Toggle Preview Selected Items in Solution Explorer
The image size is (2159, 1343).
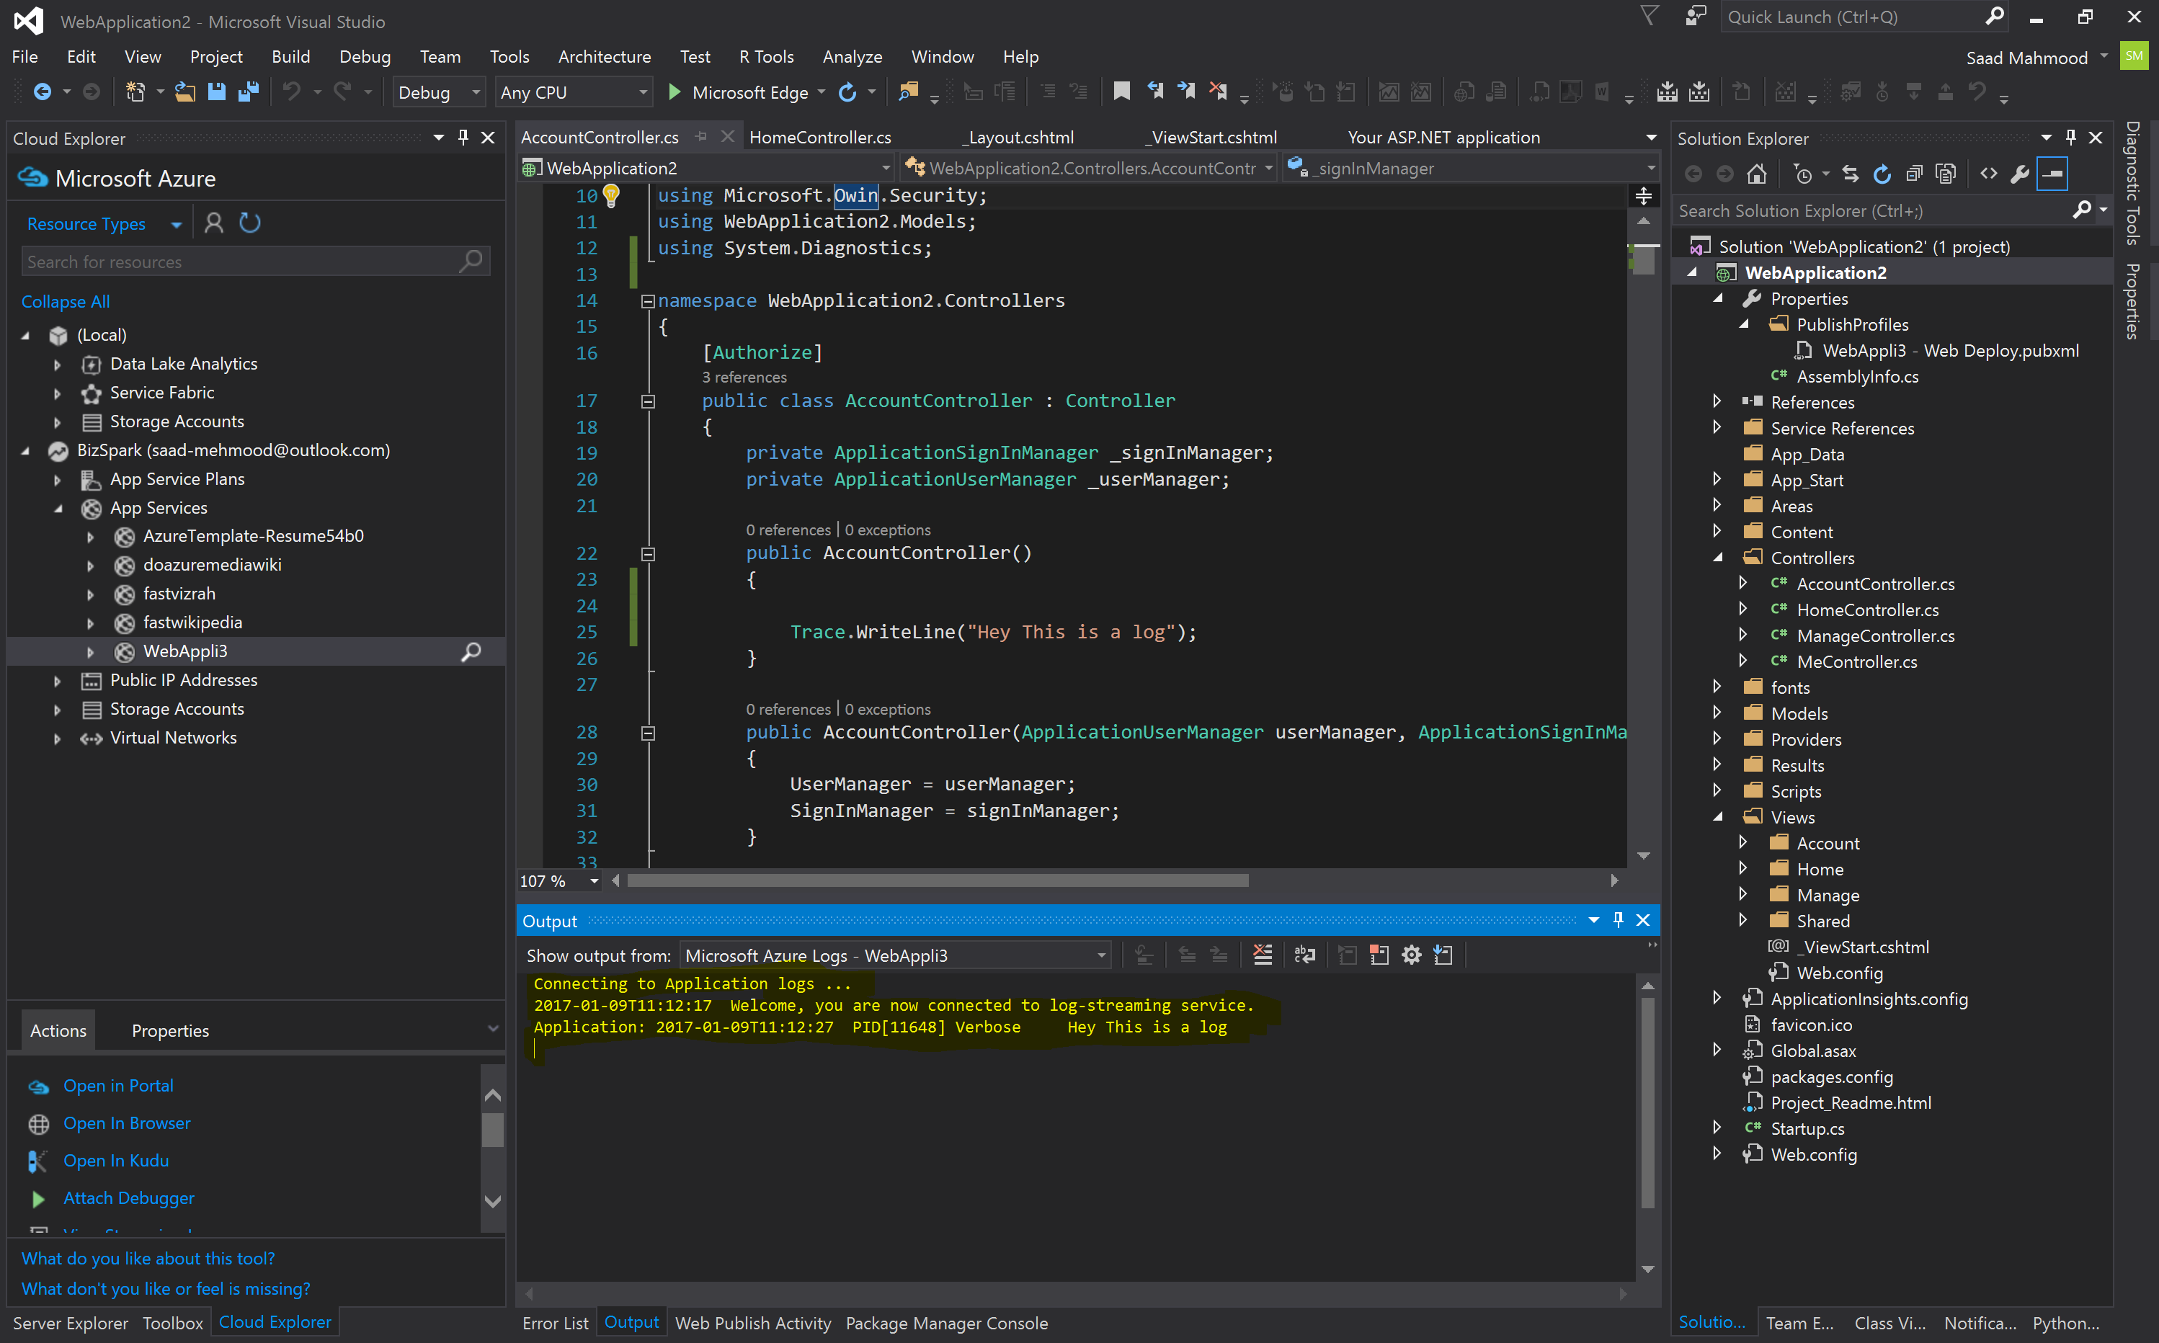pos(2052,174)
